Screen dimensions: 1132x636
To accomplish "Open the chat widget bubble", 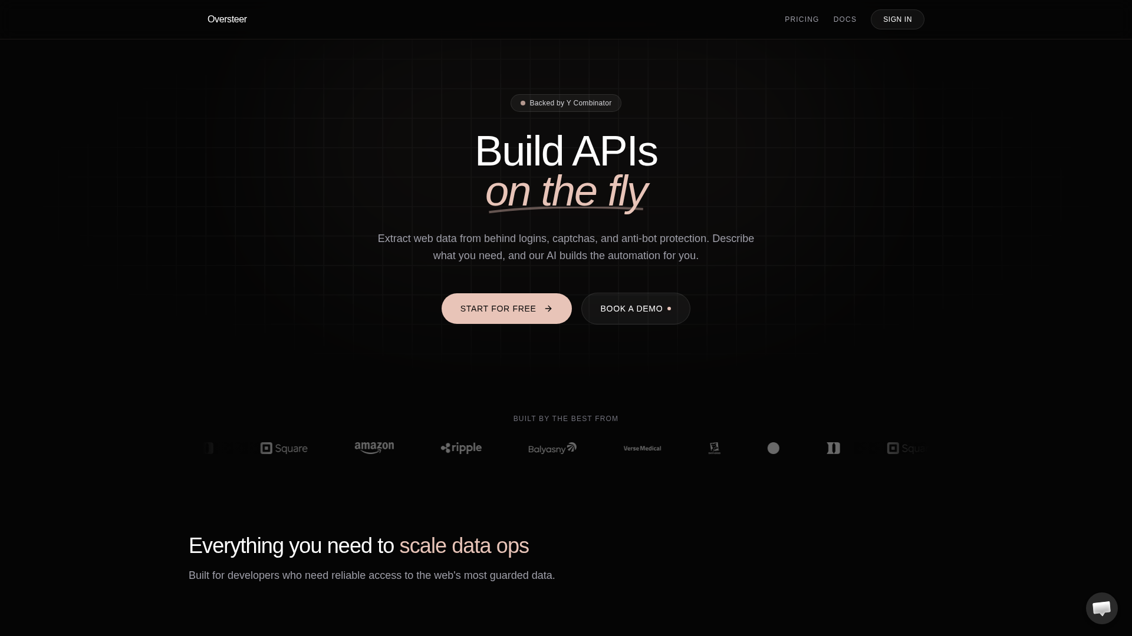I will pyautogui.click(x=1101, y=608).
